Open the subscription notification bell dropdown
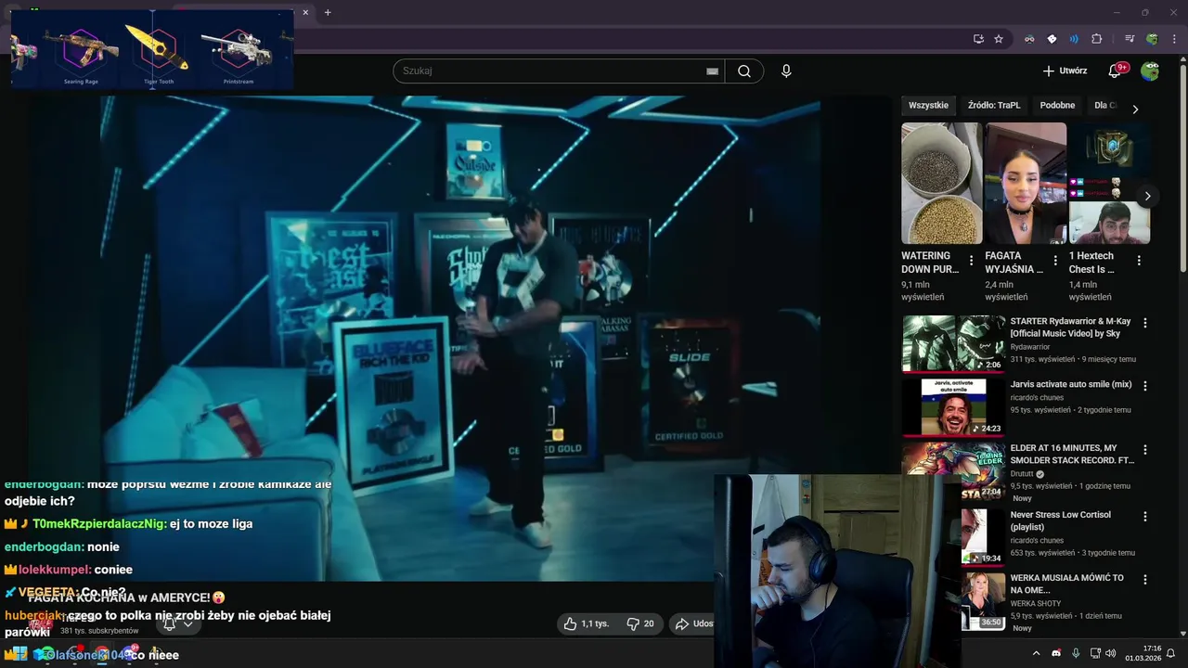 point(177,623)
